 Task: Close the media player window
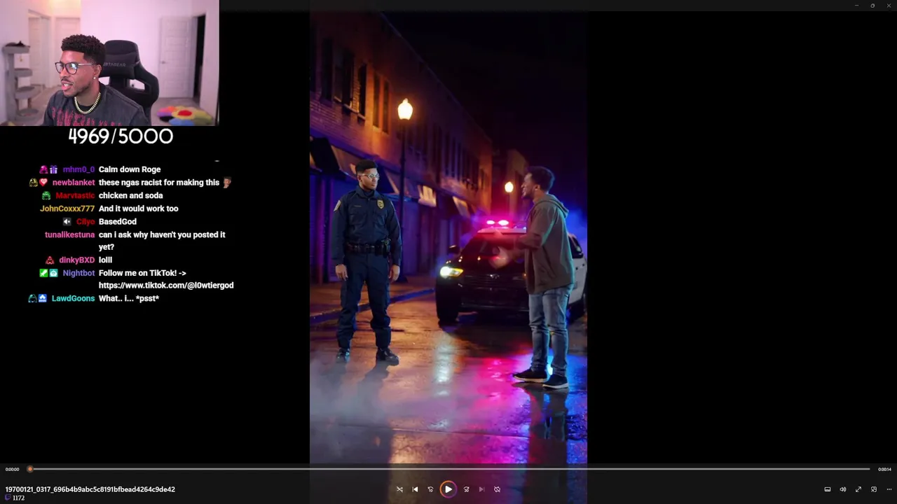(889, 6)
